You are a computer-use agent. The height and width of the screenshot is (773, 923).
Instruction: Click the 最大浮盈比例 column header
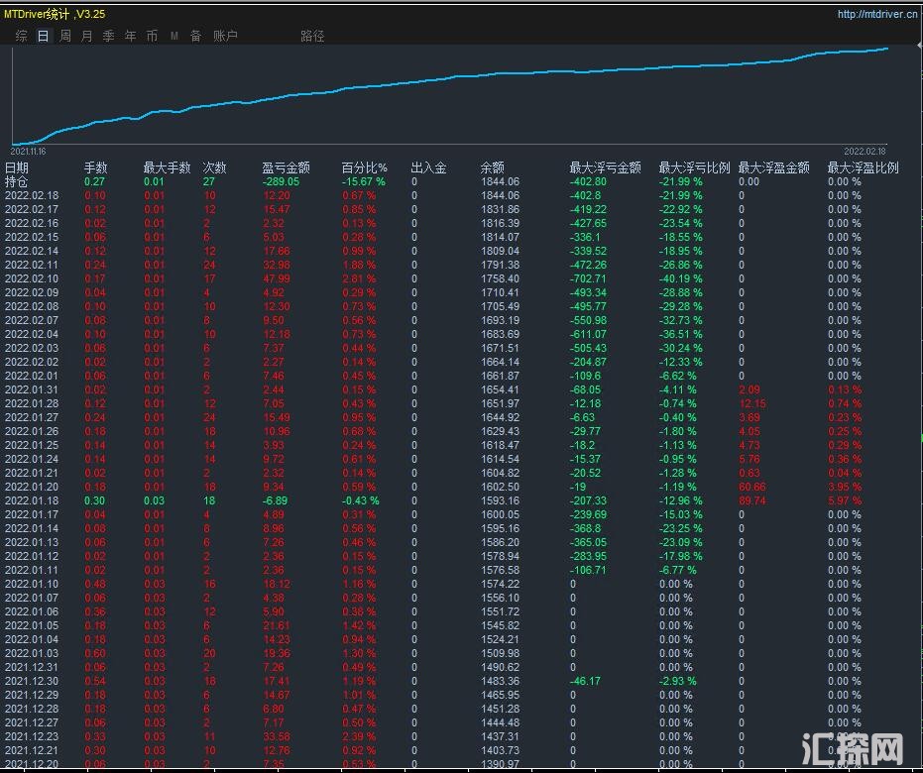(863, 167)
